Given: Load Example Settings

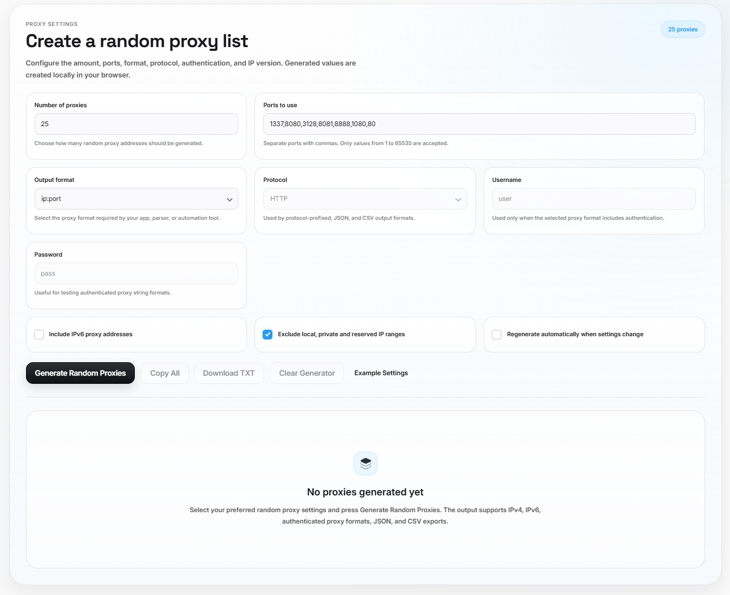Looking at the screenshot, I should pyautogui.click(x=381, y=373).
